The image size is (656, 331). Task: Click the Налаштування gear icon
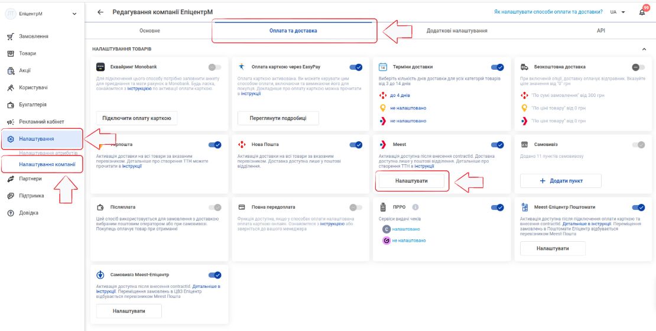click(11, 139)
